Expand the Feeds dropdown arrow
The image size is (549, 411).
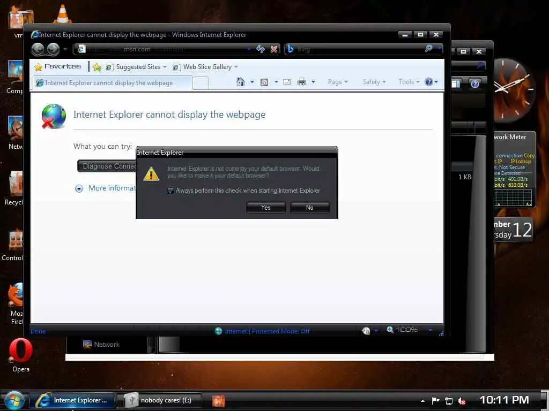point(276,82)
